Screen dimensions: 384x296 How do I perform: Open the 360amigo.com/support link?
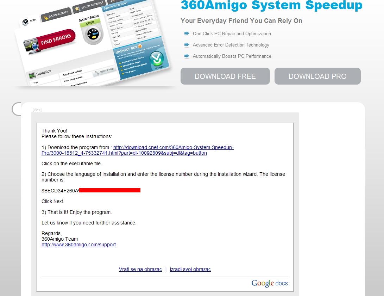point(78,245)
